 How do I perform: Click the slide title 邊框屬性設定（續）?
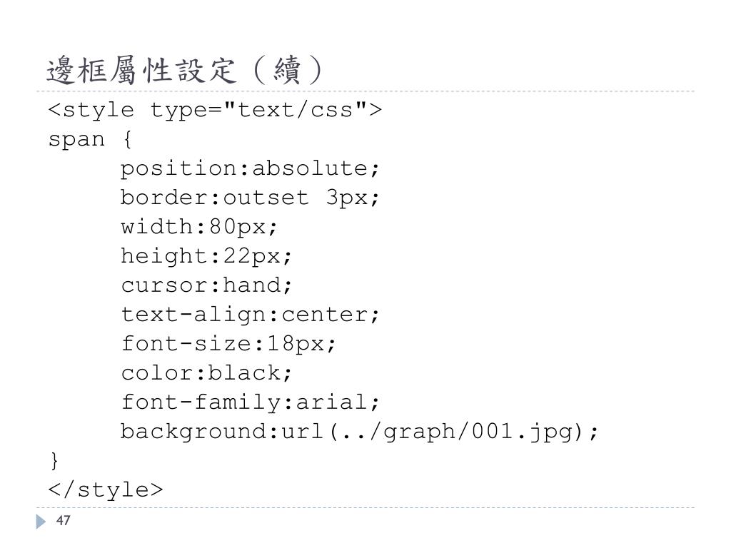click(185, 71)
